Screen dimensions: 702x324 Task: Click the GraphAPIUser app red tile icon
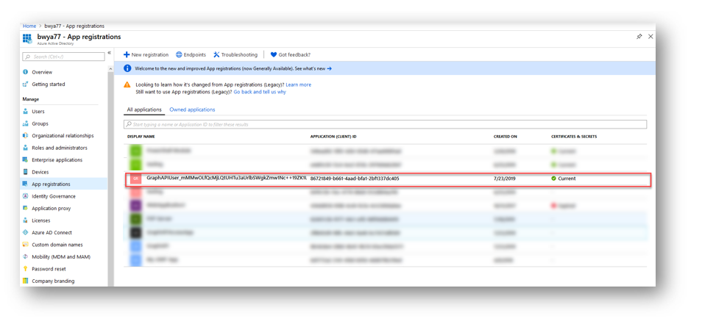click(135, 179)
